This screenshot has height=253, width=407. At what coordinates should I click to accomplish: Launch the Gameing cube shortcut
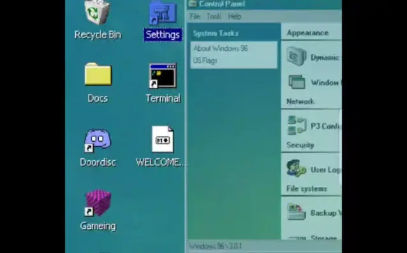[98, 203]
